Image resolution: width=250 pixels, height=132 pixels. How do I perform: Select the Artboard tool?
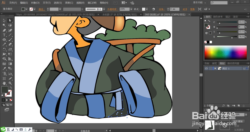4,78
